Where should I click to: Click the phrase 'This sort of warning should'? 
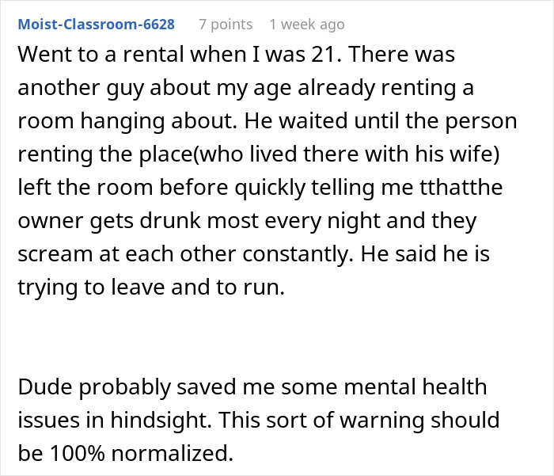[359, 421]
